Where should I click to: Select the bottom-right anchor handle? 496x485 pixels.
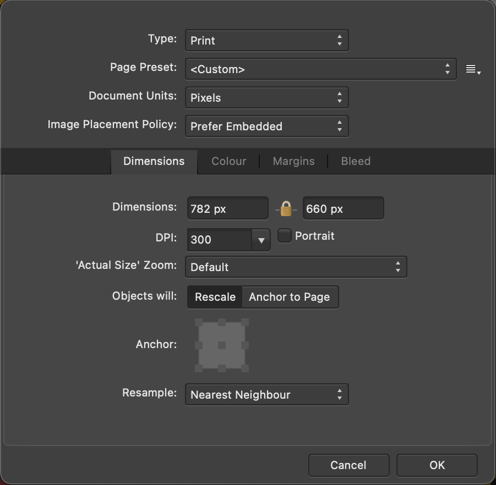246,370
